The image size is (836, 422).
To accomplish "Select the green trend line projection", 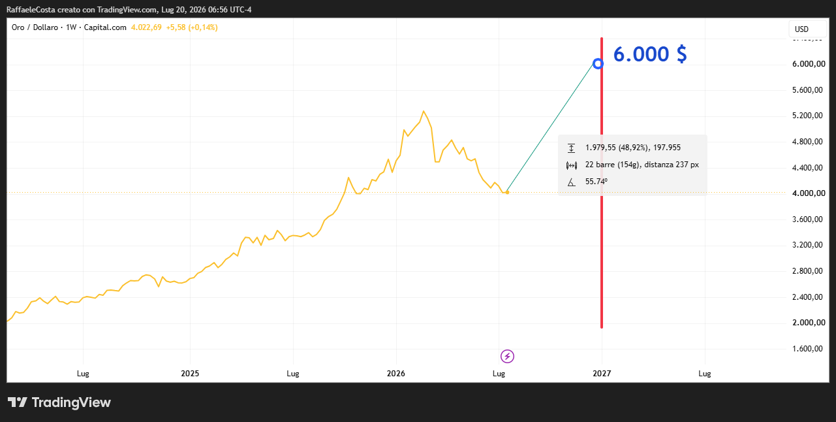I will (553, 128).
